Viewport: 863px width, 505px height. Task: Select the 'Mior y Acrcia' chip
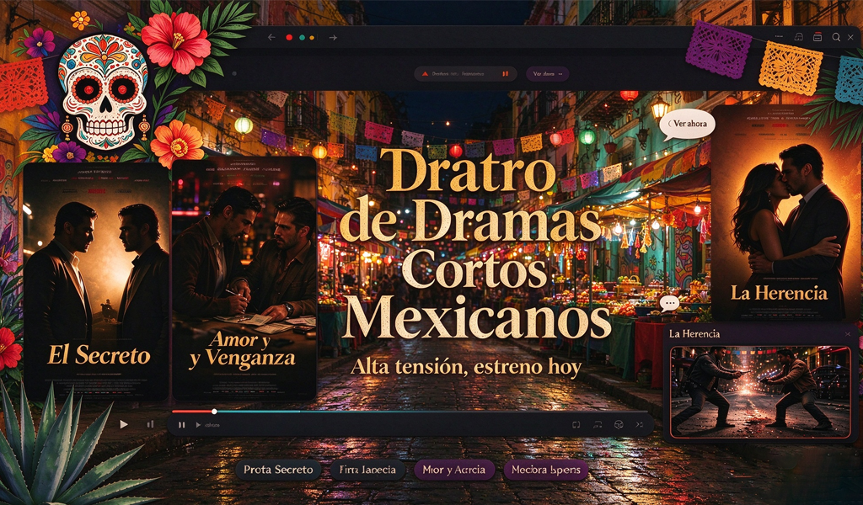point(454,470)
